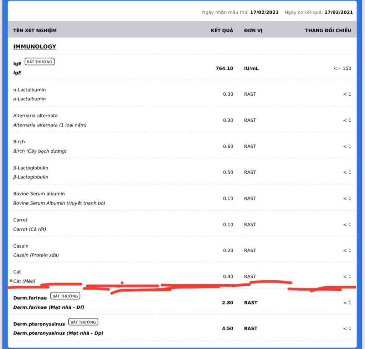Select the Birch (Cây bạch dương) entry
The image size is (365, 349).
coord(40,151)
